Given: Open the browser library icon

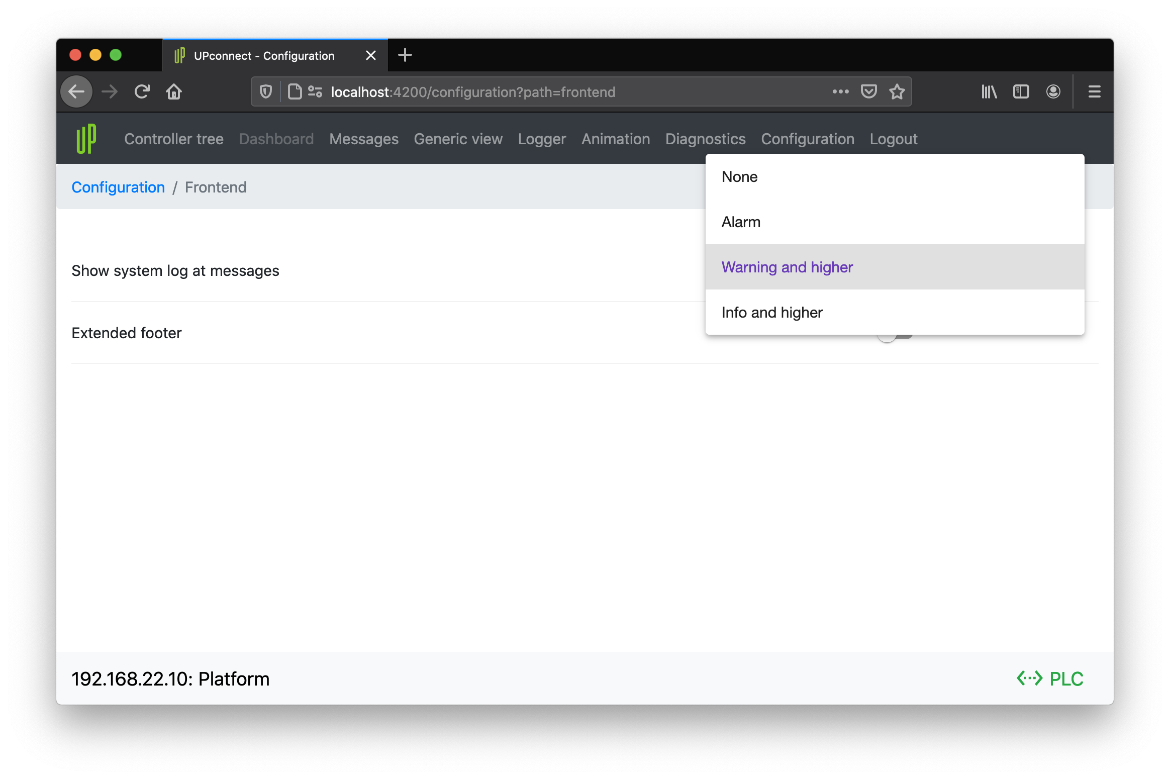Looking at the screenshot, I should (x=989, y=91).
